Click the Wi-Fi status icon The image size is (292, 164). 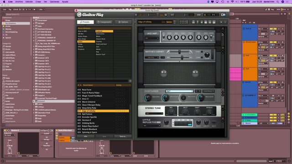(232, 2)
